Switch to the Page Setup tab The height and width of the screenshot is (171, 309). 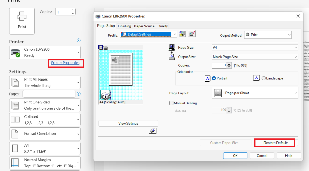pyautogui.click(x=106, y=26)
